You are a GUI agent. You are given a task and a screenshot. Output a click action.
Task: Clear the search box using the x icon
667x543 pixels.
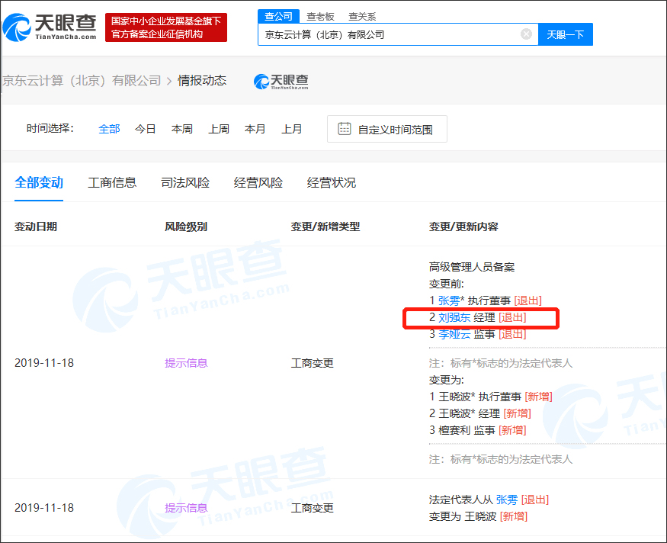tap(525, 34)
